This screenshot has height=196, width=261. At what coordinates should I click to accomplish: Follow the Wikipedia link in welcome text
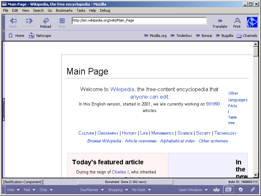click(x=122, y=89)
